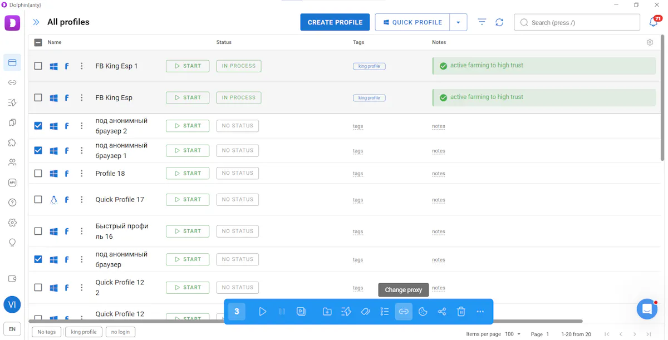The image size is (668, 340).
Task: Open the three-dot menu for Quick Profile 17
Action: (x=82, y=199)
